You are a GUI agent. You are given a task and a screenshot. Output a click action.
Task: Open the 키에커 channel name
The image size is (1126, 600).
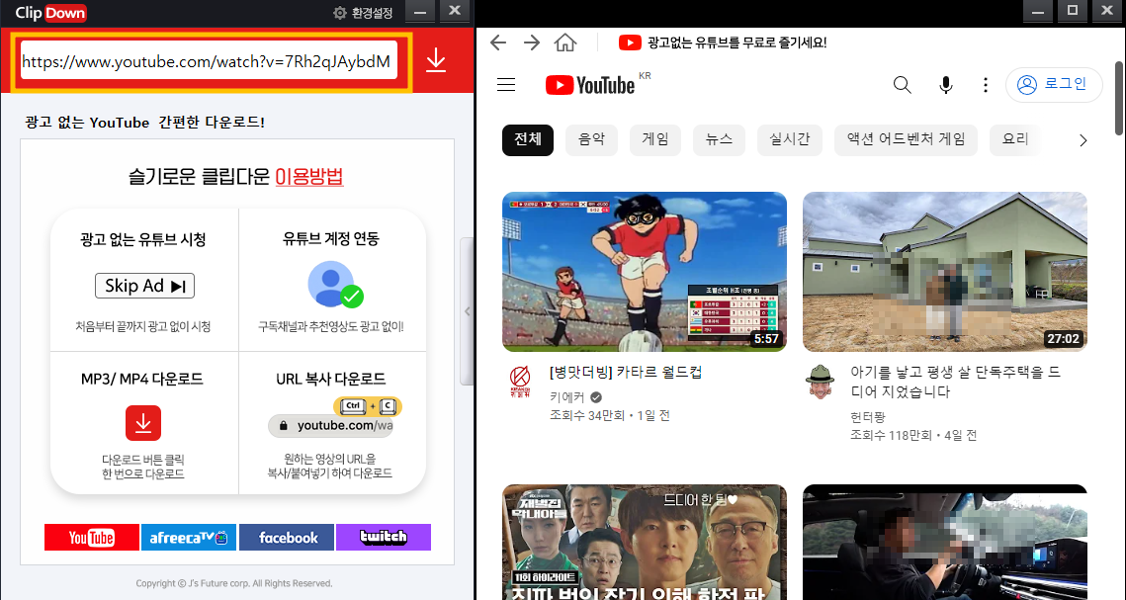[567, 397]
